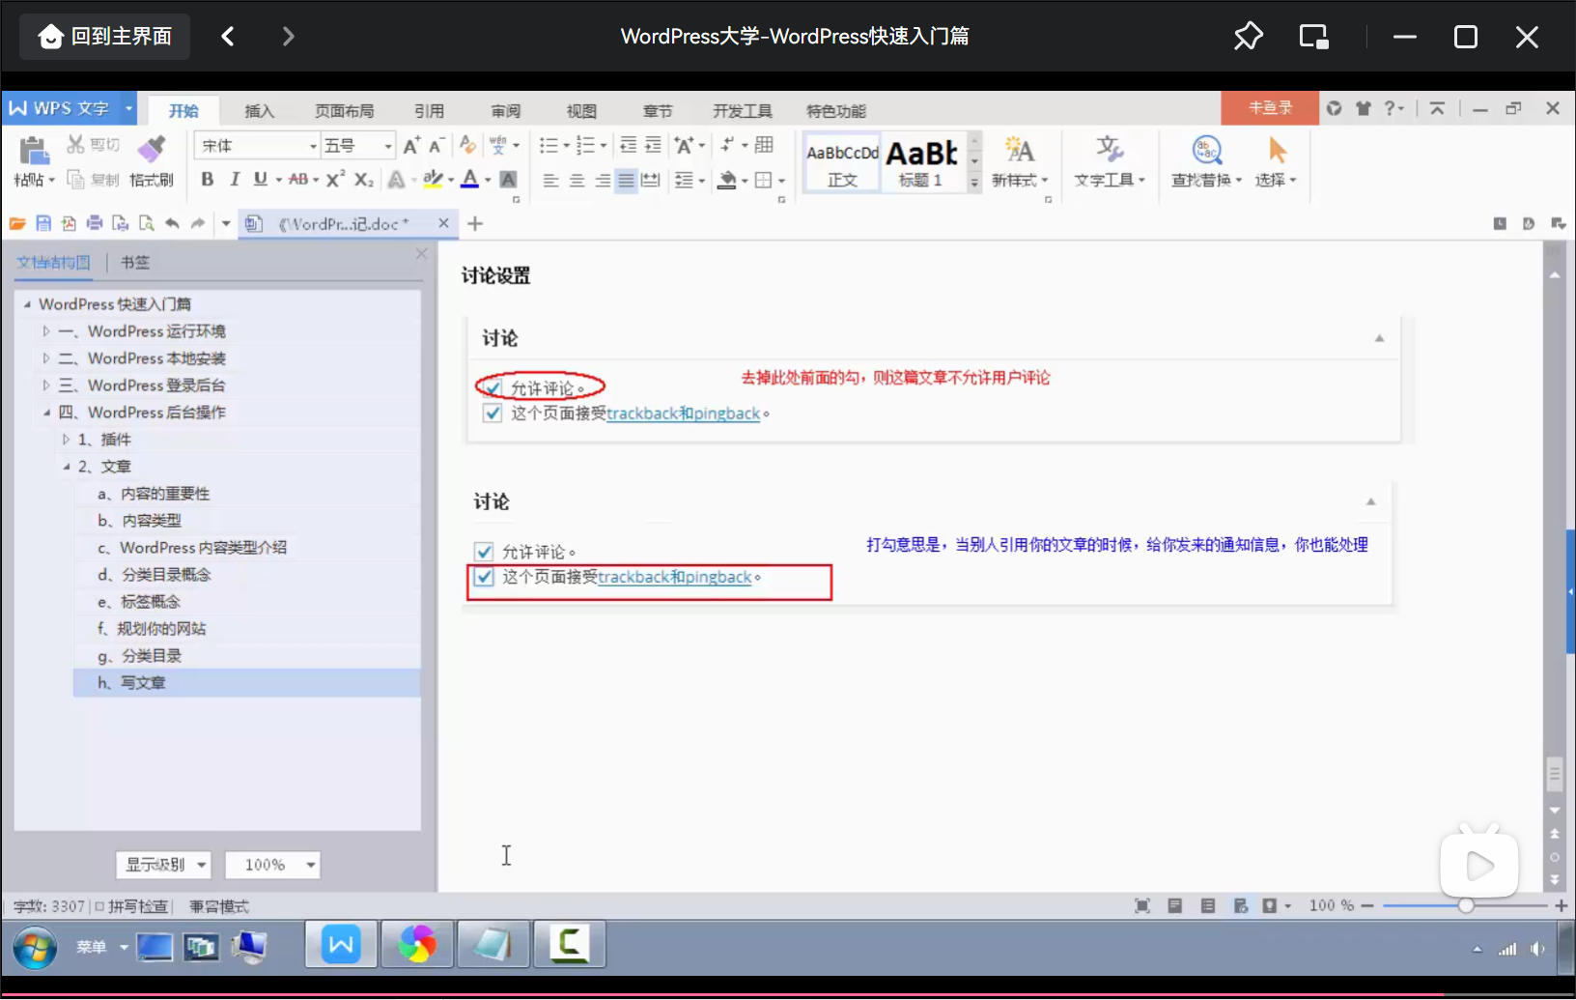Open the second trackback和pingback hyperlink
The width and height of the screenshot is (1576, 1000).
[674, 577]
